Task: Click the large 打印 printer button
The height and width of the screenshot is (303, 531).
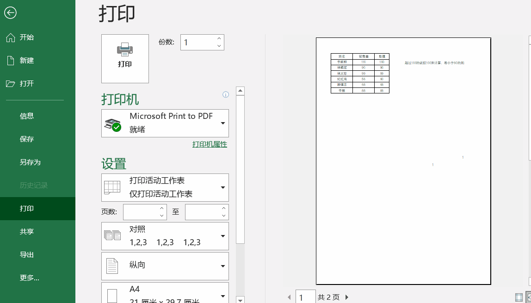Action: 125,59
